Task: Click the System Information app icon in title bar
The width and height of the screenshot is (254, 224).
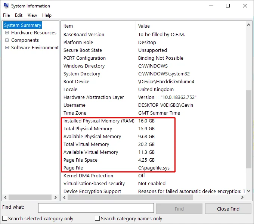Action: coord(6,6)
